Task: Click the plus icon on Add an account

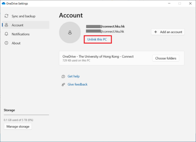Action: pyautogui.click(x=156, y=32)
